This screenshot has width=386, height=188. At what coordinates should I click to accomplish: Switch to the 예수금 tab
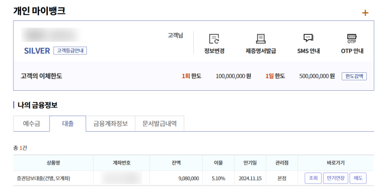31,124
